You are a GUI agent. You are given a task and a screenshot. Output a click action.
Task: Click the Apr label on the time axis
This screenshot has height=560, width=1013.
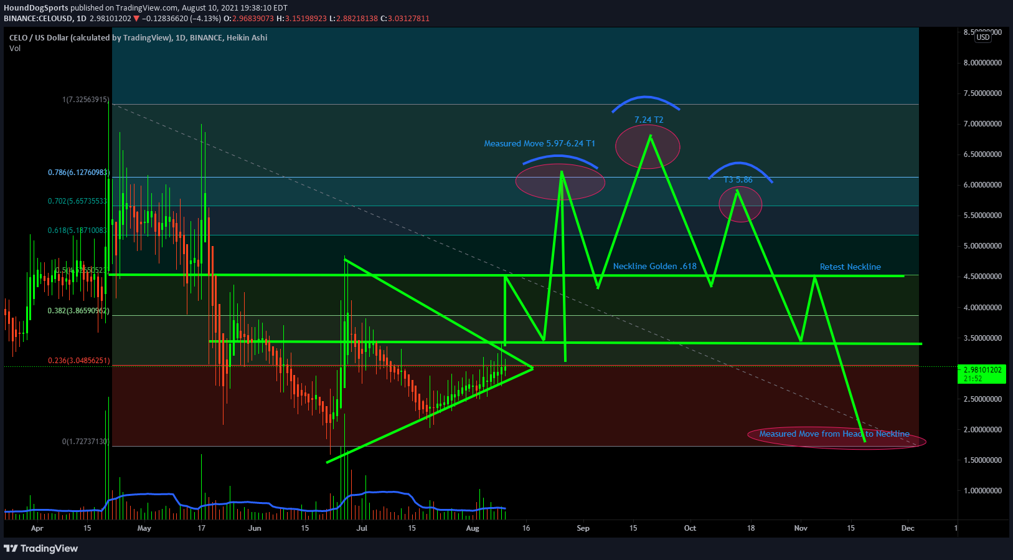[x=37, y=528]
